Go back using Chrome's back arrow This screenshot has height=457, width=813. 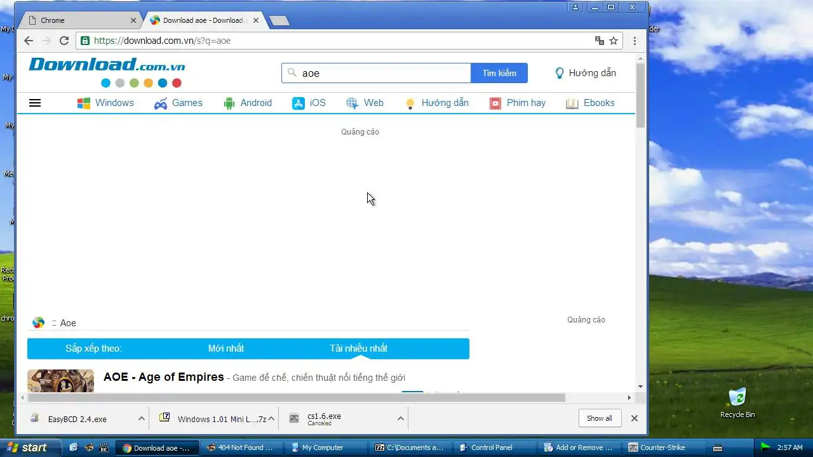click(28, 41)
